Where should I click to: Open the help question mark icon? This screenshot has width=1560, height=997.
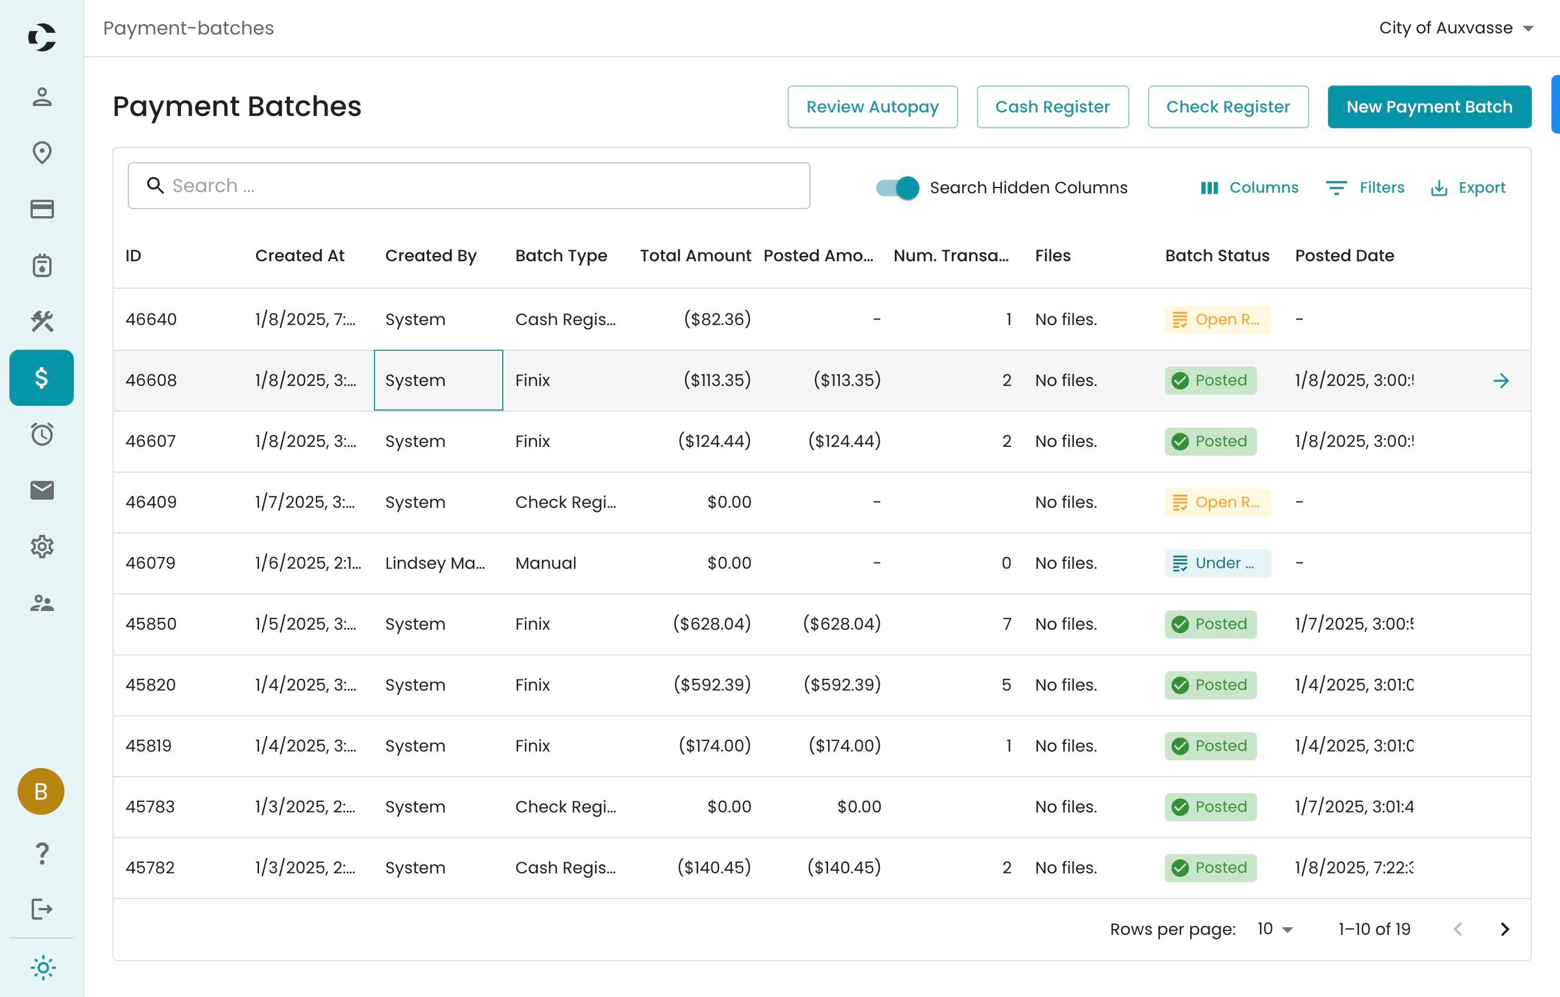pos(42,853)
